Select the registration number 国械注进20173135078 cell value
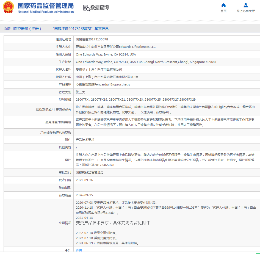This screenshot has height=254, width=260. (x=92, y=39)
